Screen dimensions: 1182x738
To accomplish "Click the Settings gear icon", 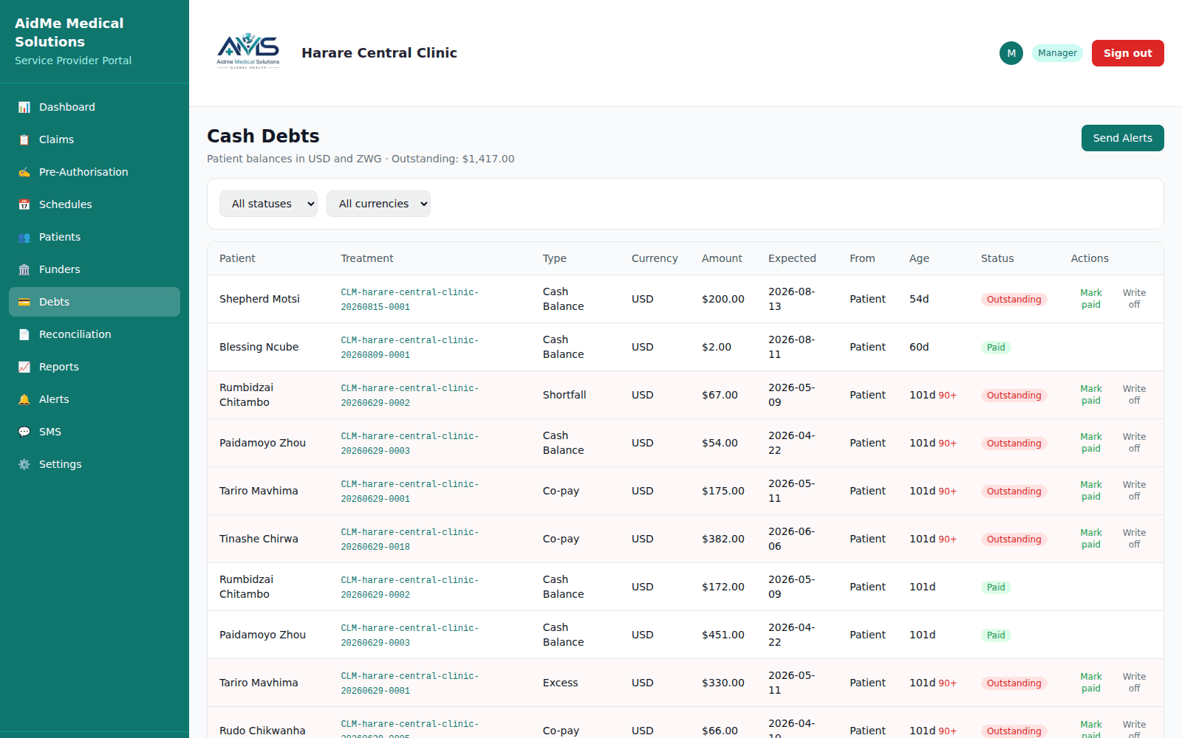I will [24, 464].
